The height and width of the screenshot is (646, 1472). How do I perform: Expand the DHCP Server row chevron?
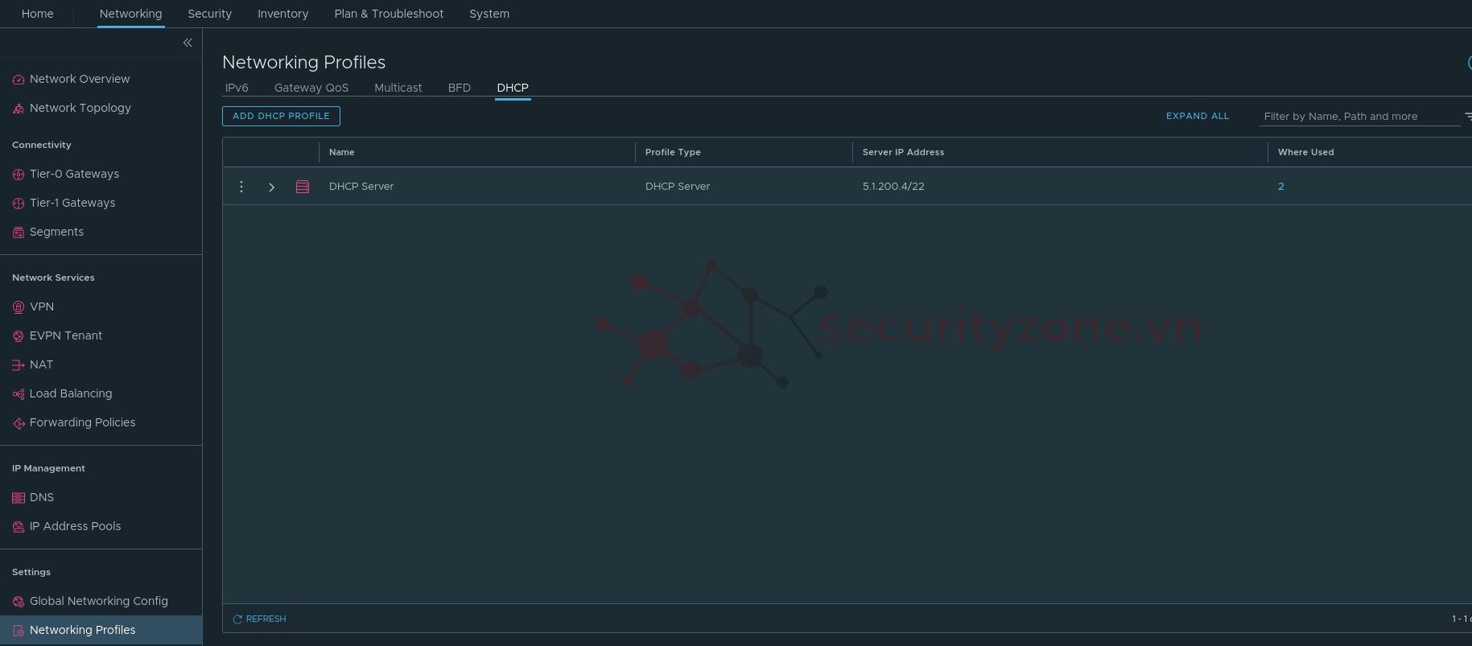(272, 187)
